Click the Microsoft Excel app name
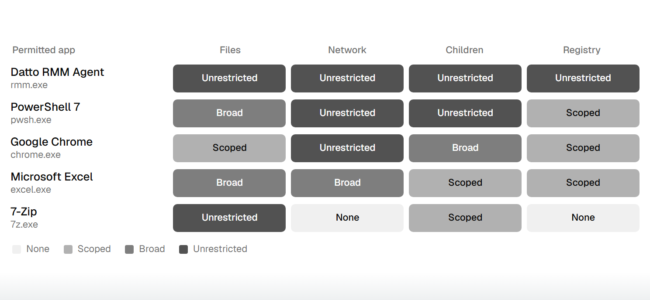Image resolution: width=650 pixels, height=300 pixels. (52, 177)
